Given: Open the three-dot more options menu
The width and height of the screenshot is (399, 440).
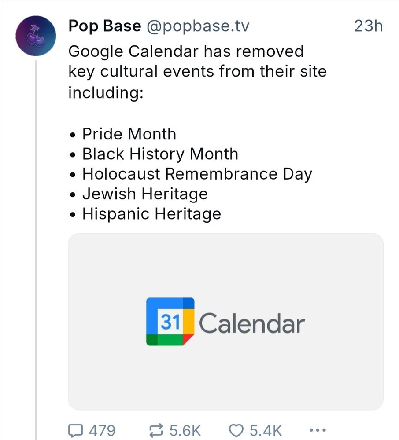Looking at the screenshot, I should [x=318, y=430].
